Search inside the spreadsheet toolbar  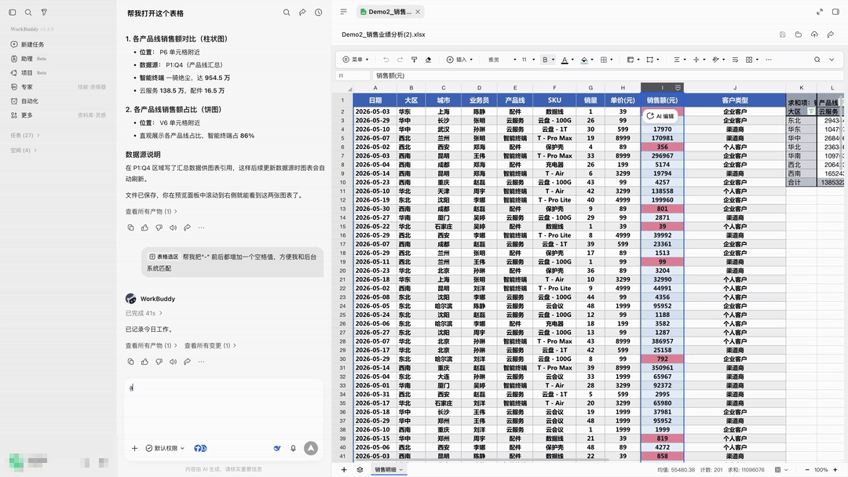[x=817, y=60]
